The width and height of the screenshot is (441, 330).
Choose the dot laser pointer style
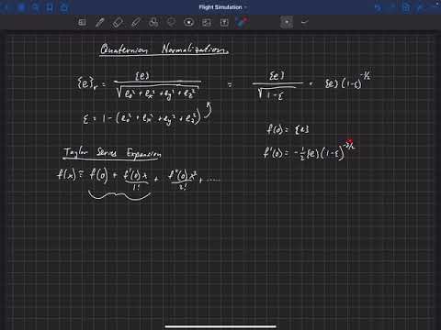tap(287, 22)
